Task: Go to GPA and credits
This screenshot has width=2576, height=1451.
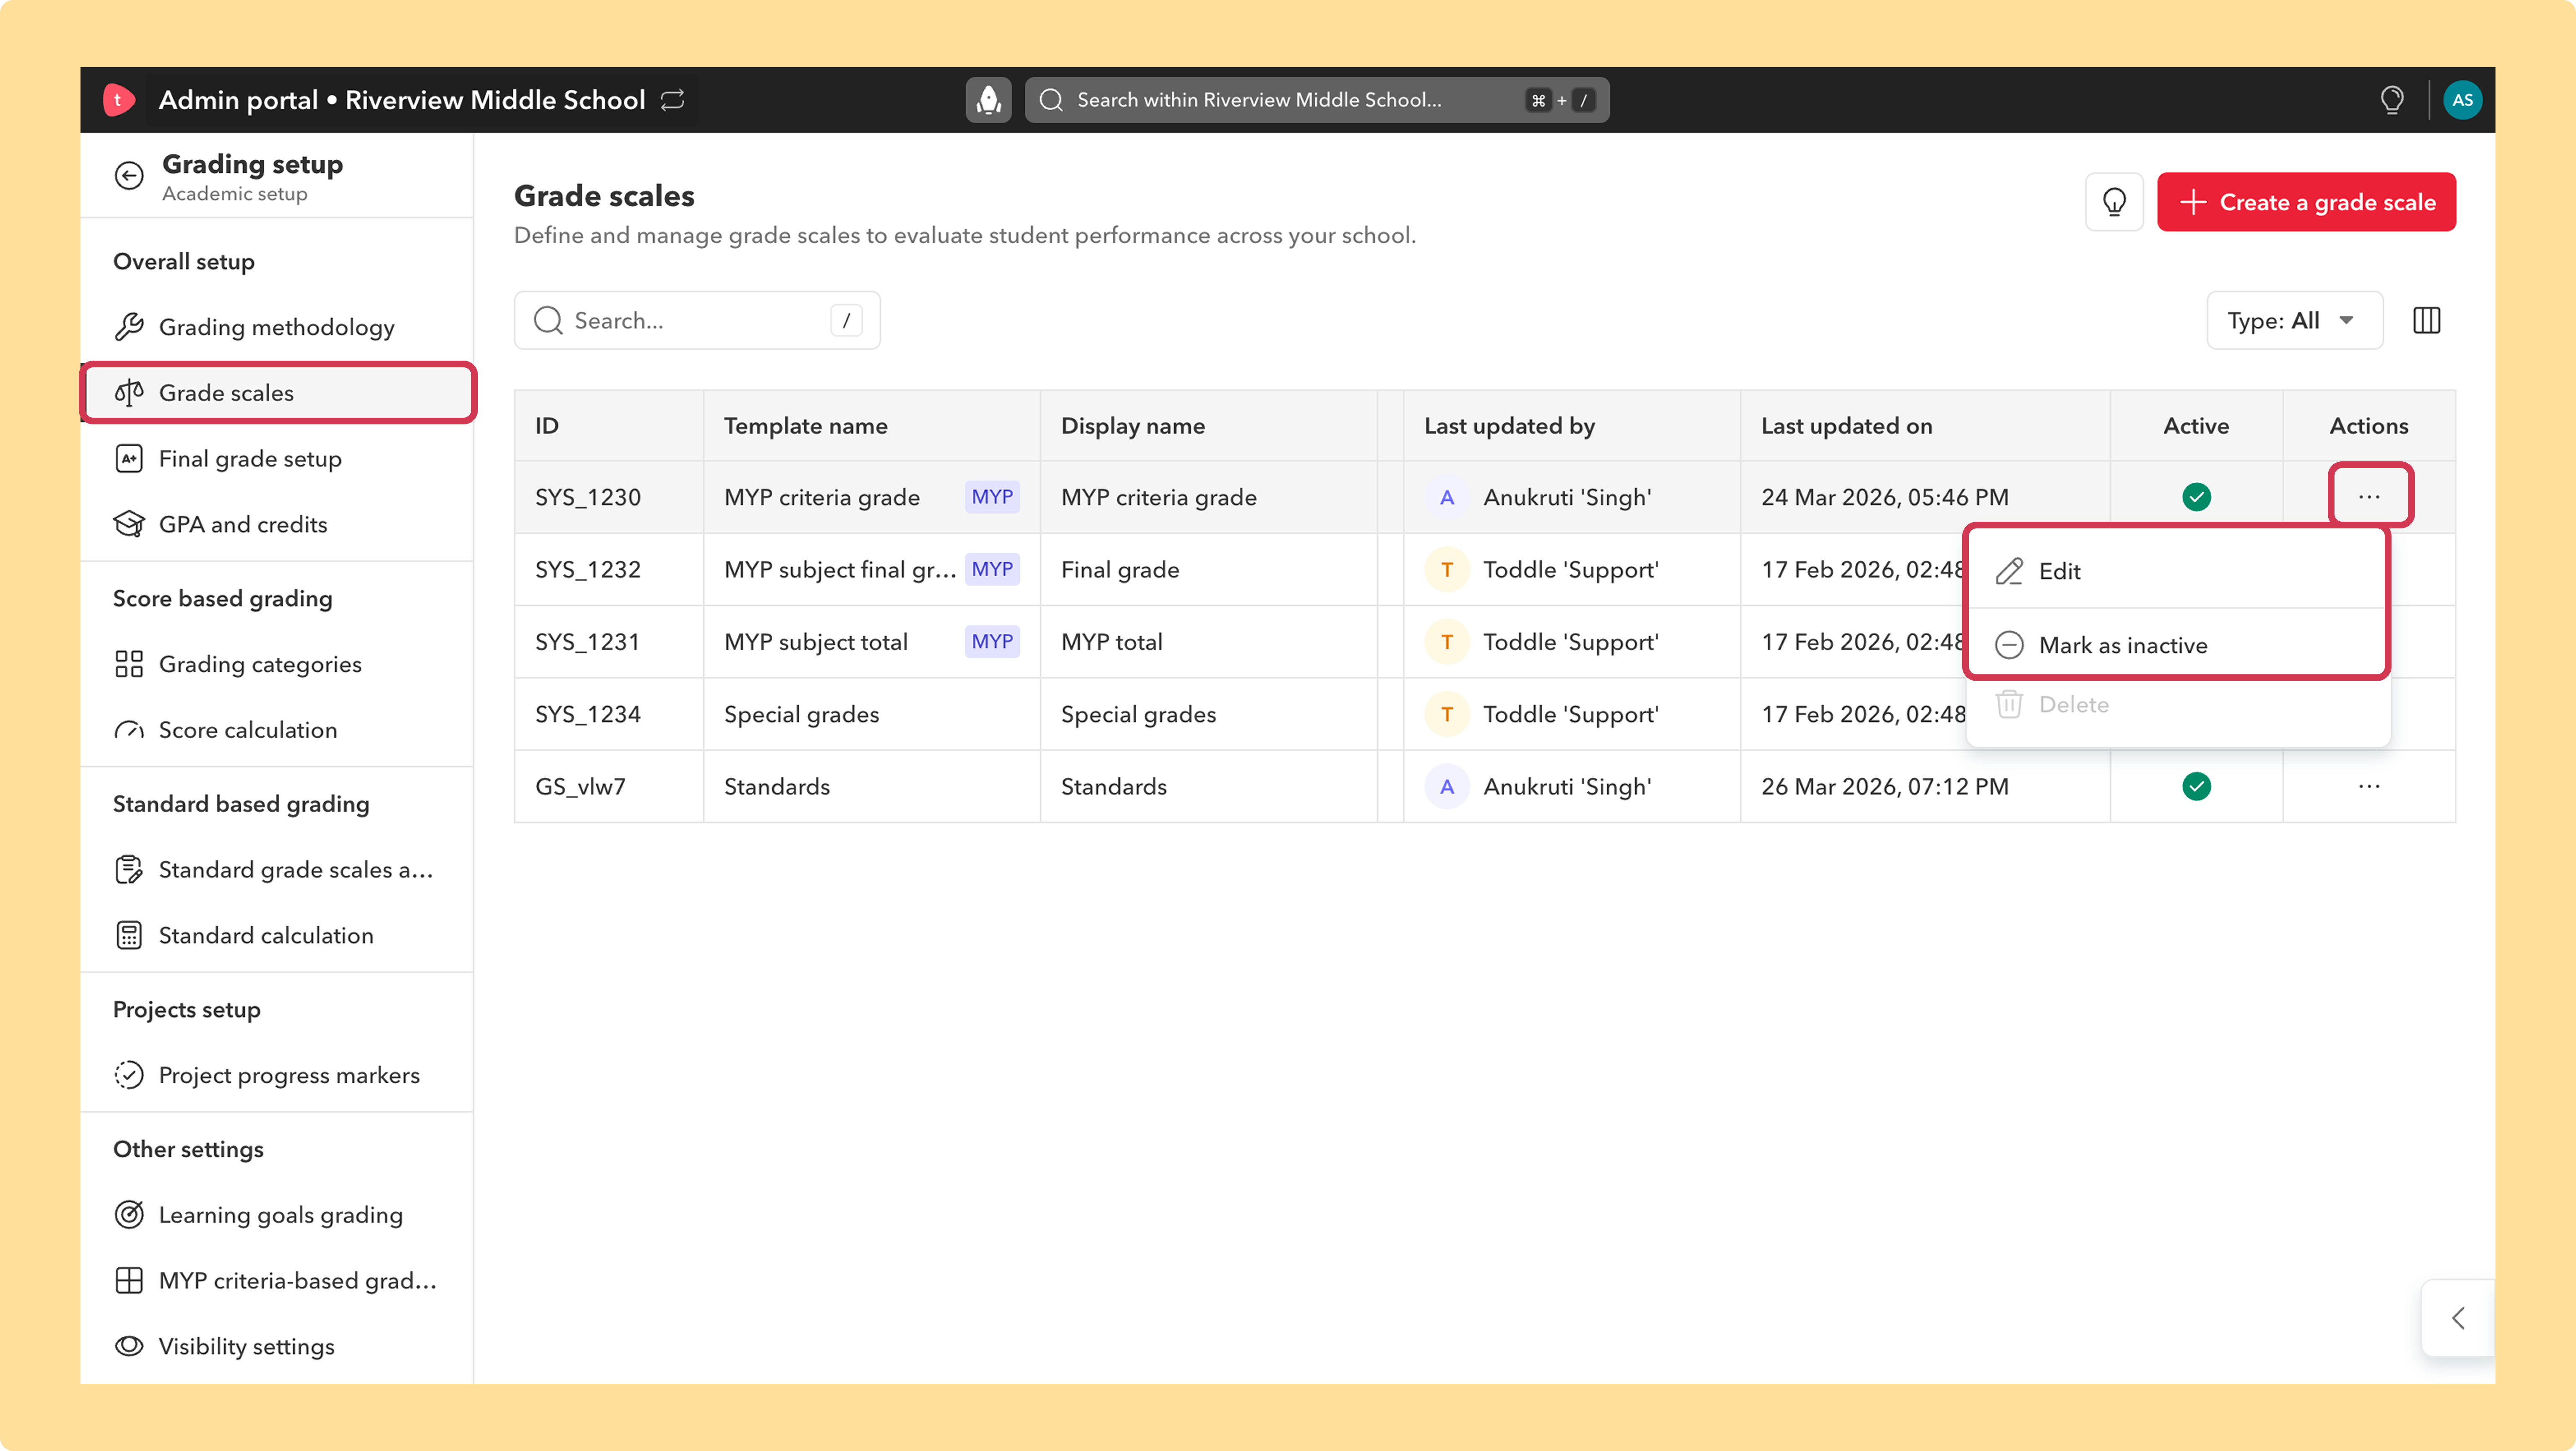Action: (x=277, y=524)
